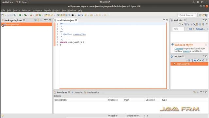Open a Terminal via toolbar icon

click(x=79, y=15)
